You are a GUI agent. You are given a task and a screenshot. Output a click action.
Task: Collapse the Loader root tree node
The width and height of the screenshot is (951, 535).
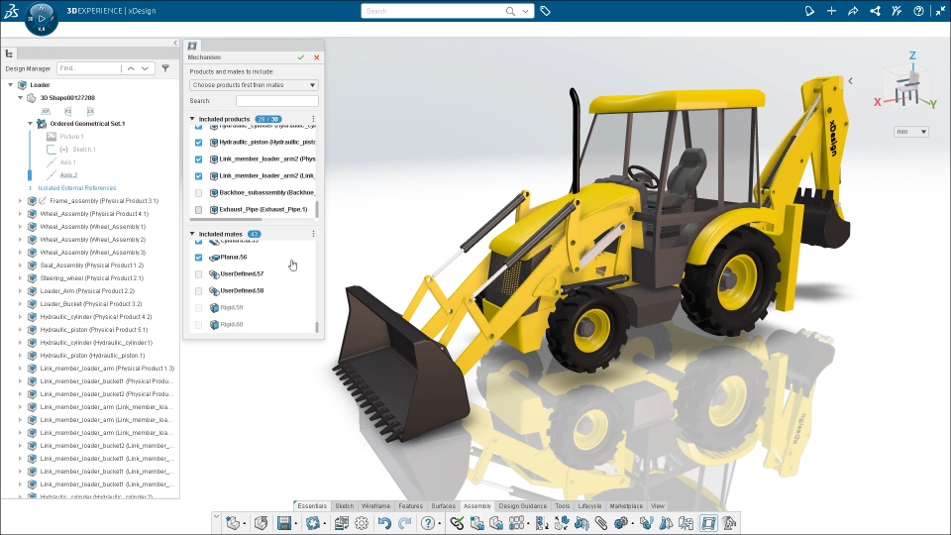(10, 85)
